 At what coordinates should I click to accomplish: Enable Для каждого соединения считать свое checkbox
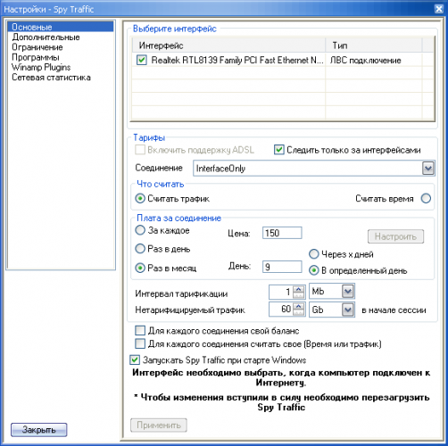pyautogui.click(x=140, y=343)
